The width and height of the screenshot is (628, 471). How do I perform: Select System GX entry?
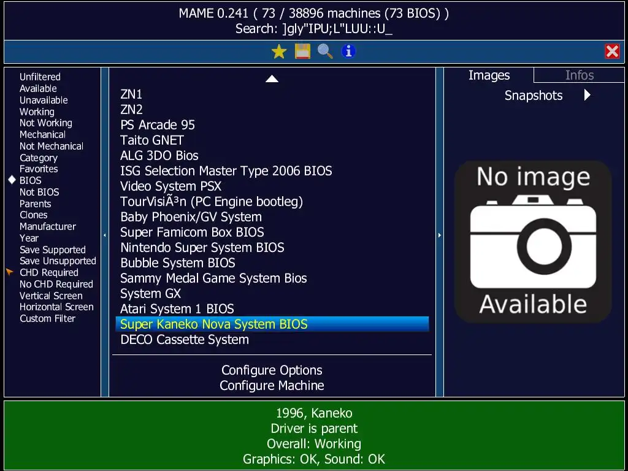[x=272, y=294]
